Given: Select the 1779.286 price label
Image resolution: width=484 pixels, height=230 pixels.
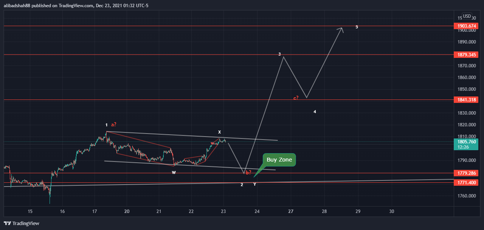Looking at the screenshot, I should click(466, 173).
